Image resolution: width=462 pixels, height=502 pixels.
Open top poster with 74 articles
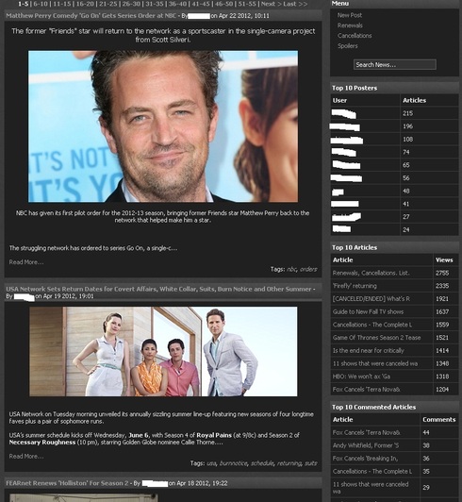tap(344, 152)
